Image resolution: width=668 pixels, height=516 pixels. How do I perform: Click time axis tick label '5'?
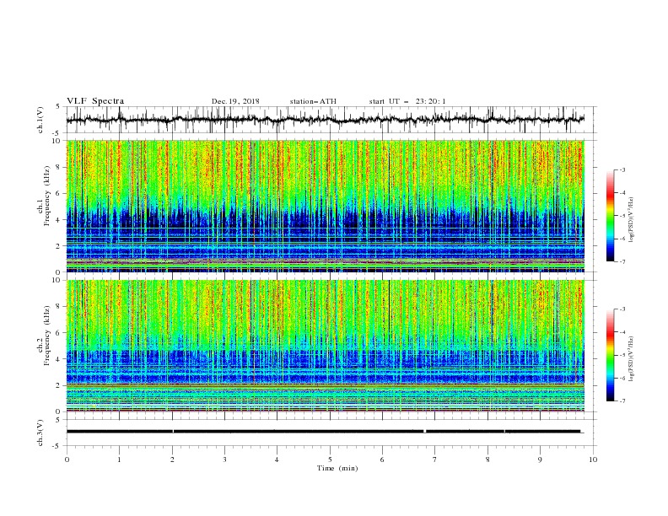pos(330,460)
